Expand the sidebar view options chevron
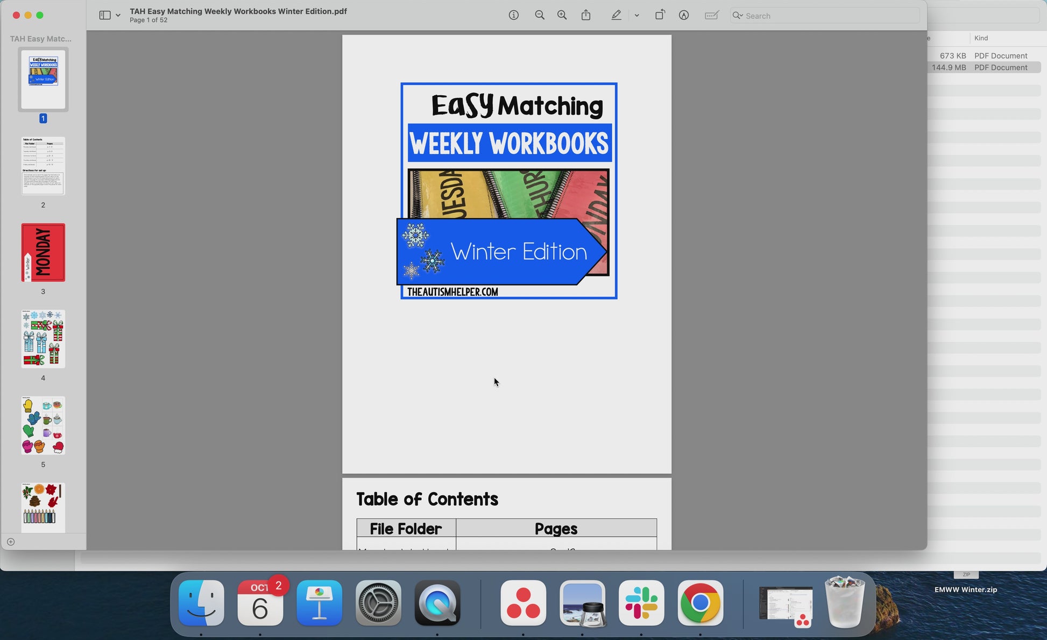The height and width of the screenshot is (640, 1047). 118,16
